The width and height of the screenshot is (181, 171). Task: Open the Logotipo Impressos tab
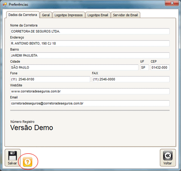(69, 15)
